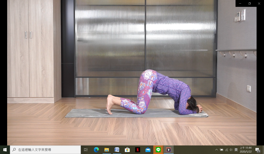264x154 pixels.
Task: Click the yoga video to toggle playback
Action: pyautogui.click(x=132, y=73)
